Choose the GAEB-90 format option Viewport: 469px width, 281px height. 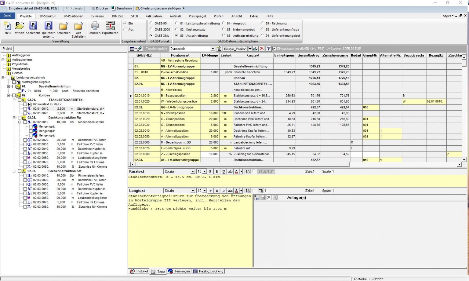point(151,23)
